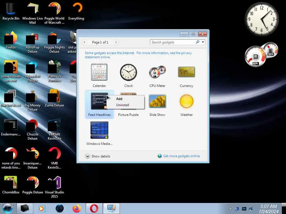Go to next gadget page arrow
The height and width of the screenshot is (214, 286).
[116, 42]
